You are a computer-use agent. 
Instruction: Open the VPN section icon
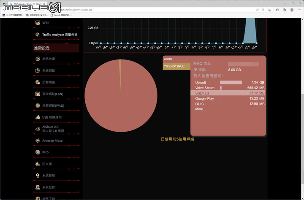[38, 23]
